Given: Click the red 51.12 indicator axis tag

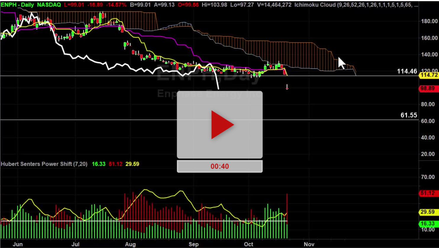Looking at the screenshot, I should 429,193.
